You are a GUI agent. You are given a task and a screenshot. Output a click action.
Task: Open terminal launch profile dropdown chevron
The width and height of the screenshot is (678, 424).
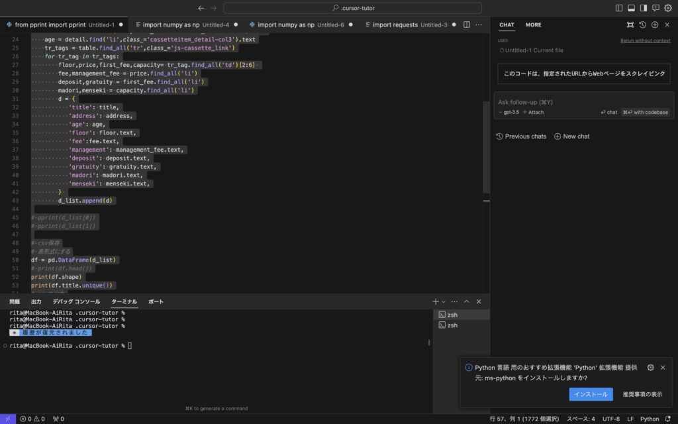click(443, 301)
